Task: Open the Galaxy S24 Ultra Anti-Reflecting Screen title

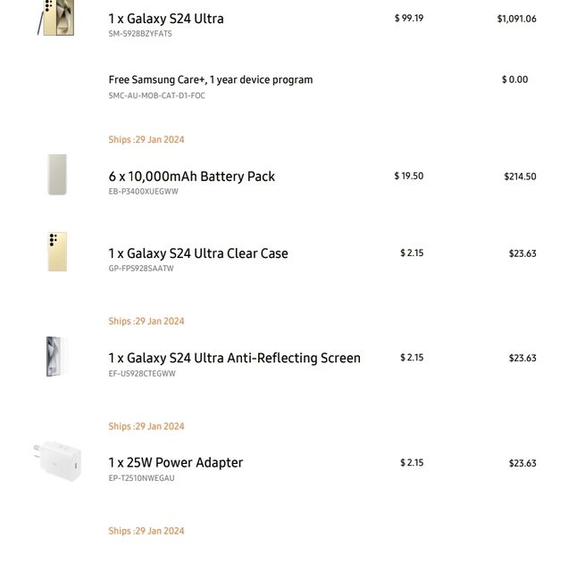Action: pyautogui.click(x=235, y=358)
